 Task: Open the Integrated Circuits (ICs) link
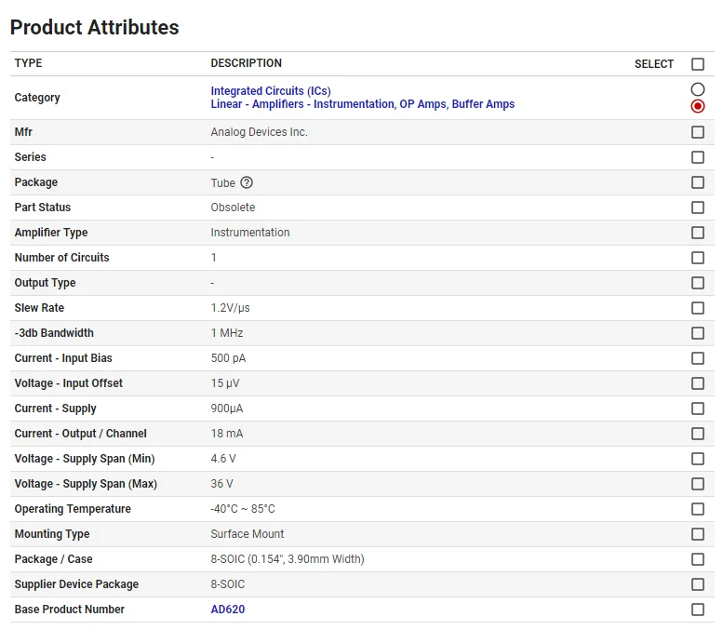[x=271, y=91]
